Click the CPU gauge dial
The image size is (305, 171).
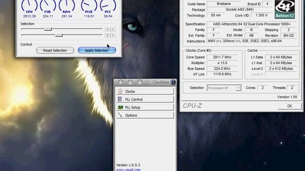click(x=30, y=6)
